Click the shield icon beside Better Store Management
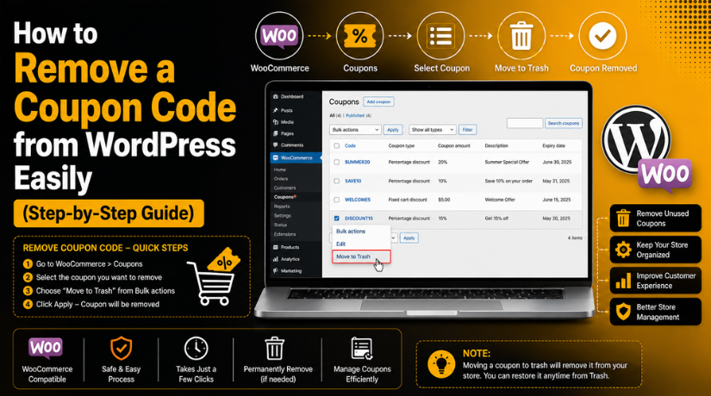Screen dimensions: 711x396 [x=623, y=312]
